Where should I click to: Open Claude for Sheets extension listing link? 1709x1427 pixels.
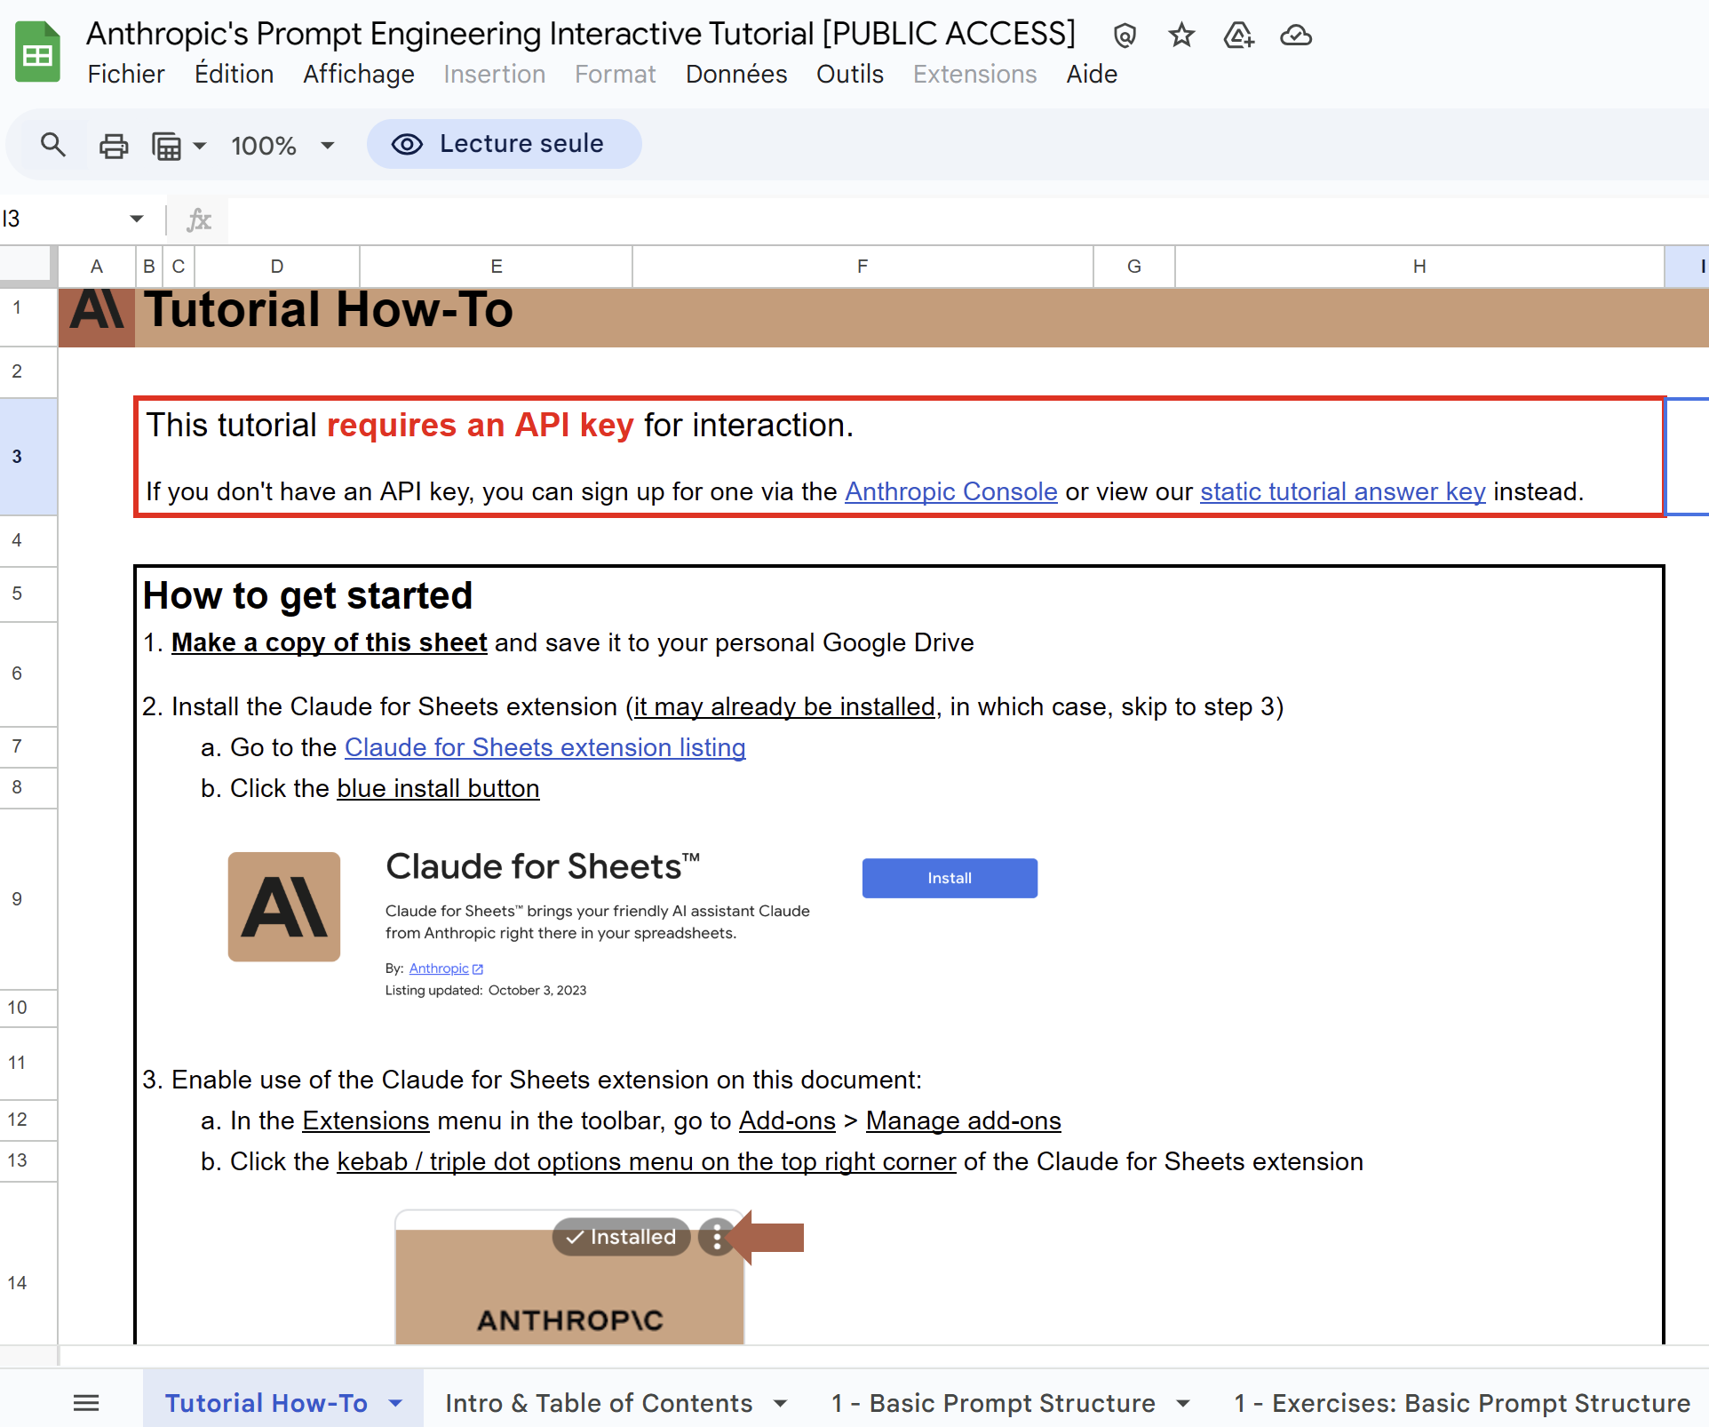pyautogui.click(x=544, y=747)
